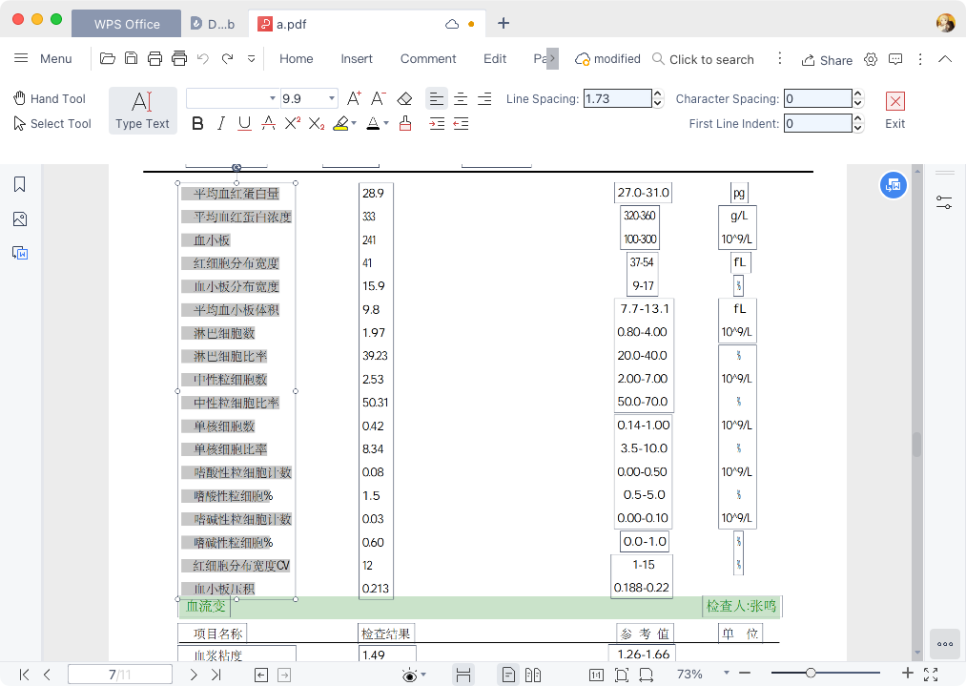Click the Share button
966x686 pixels.
pos(827,60)
